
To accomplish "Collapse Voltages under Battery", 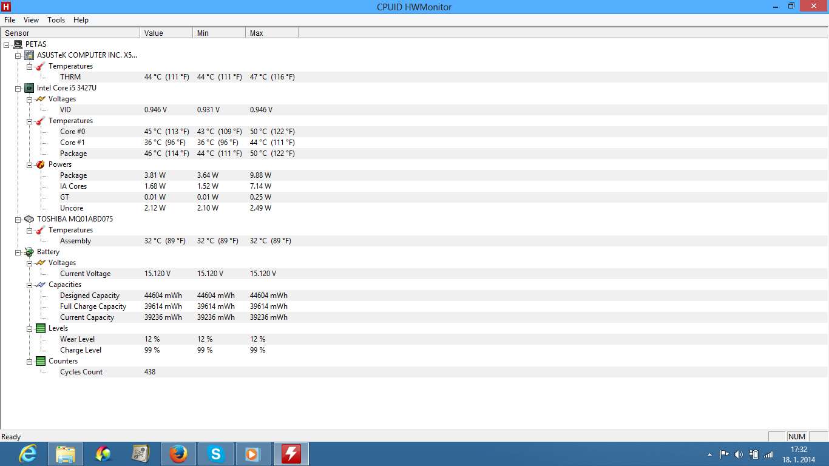I will (x=29, y=263).
